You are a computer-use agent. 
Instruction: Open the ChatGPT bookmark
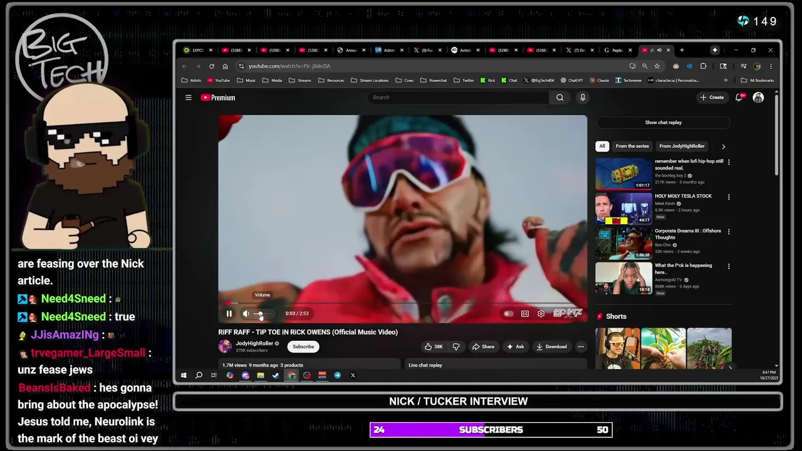(571, 80)
